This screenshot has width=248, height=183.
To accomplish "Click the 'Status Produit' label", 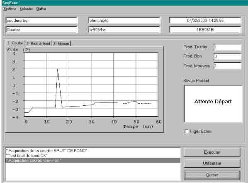I will pos(196,81).
